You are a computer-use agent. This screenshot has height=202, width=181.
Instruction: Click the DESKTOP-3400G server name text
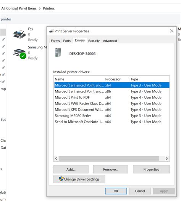82,54
